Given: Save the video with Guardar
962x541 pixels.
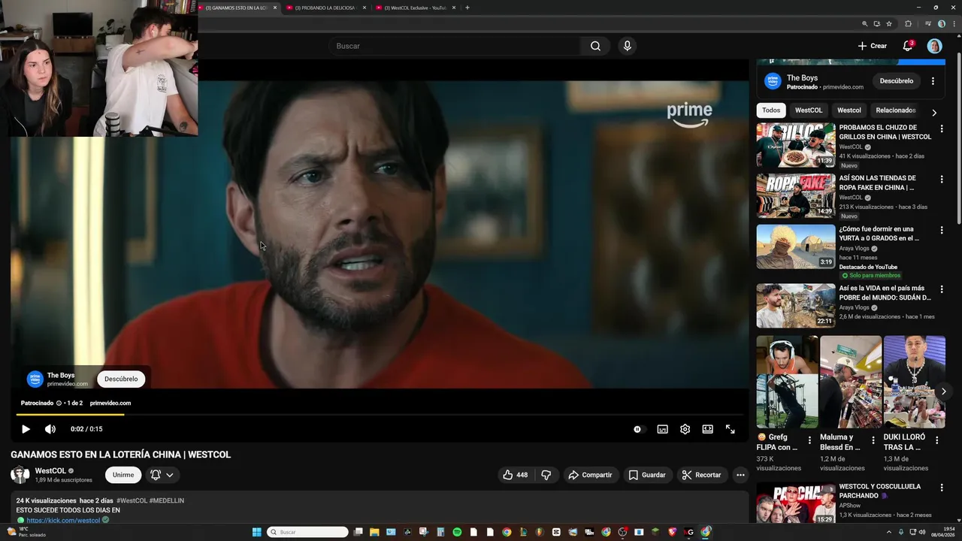Looking at the screenshot, I should point(647,475).
